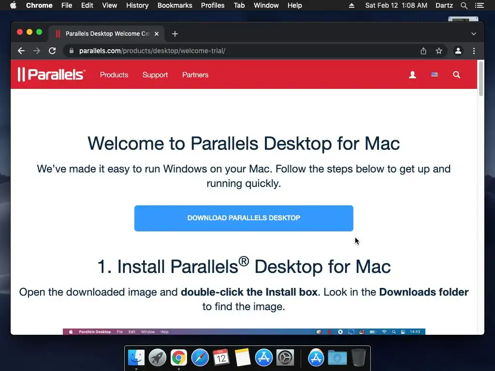The width and height of the screenshot is (495, 371).
Task: Click the Chrome forward arrow
Action: 37,51
